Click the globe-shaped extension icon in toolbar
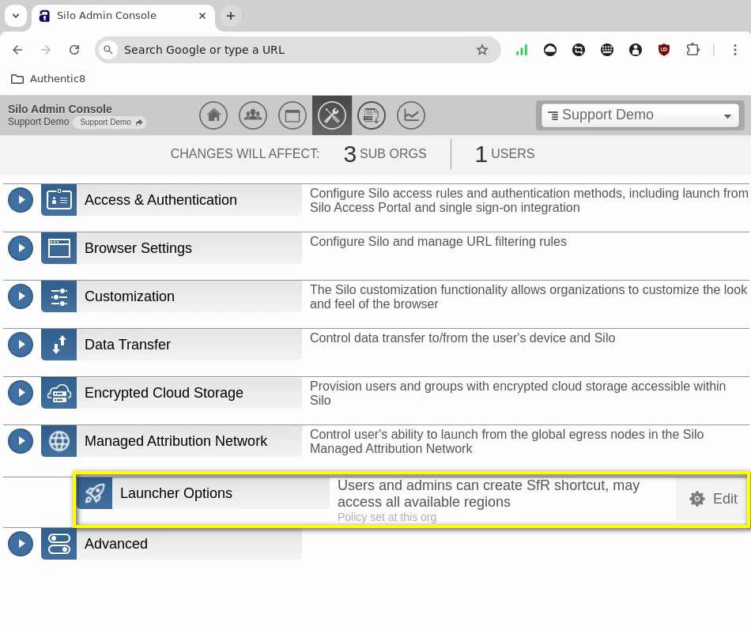751x630 pixels. pyautogui.click(x=607, y=50)
